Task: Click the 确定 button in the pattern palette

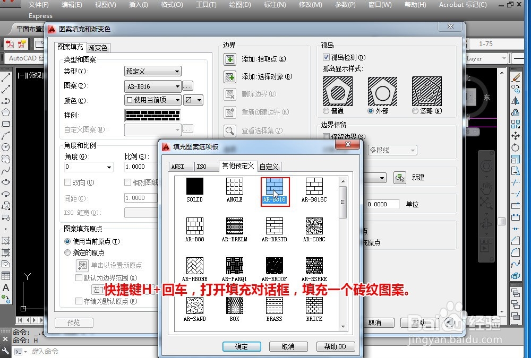Action: pyautogui.click(x=242, y=346)
